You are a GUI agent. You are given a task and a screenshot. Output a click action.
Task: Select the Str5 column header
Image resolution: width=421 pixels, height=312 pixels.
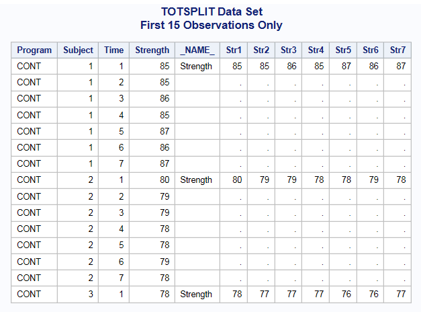343,50
